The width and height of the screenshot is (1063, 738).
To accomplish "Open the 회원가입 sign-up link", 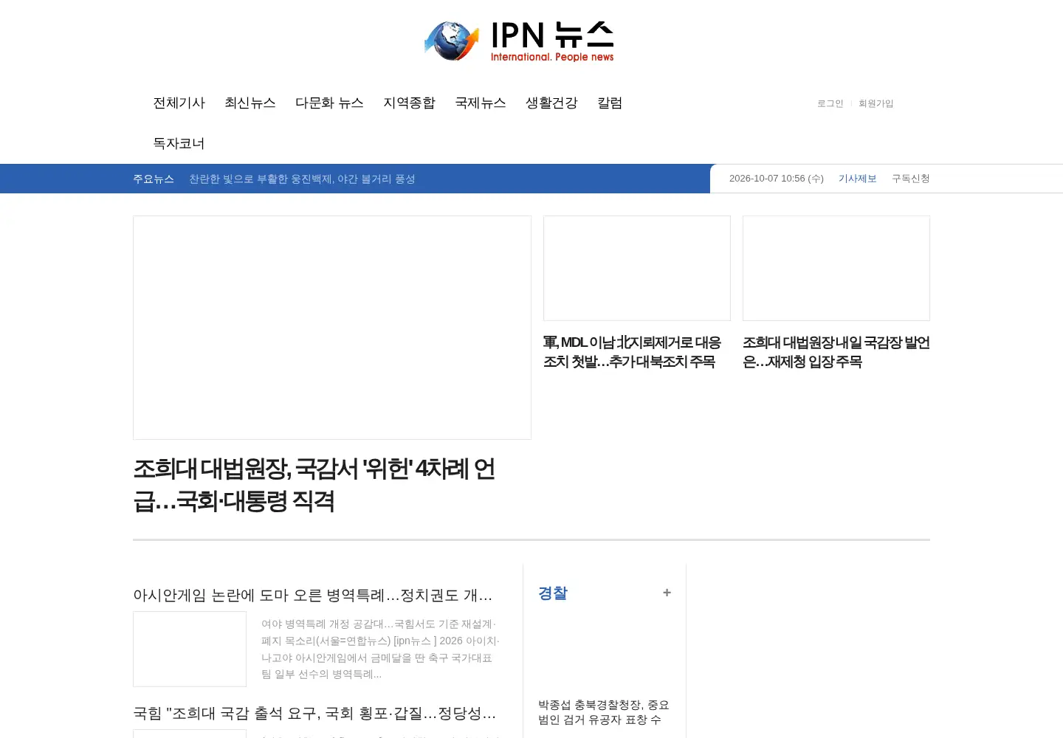I will click(875, 103).
